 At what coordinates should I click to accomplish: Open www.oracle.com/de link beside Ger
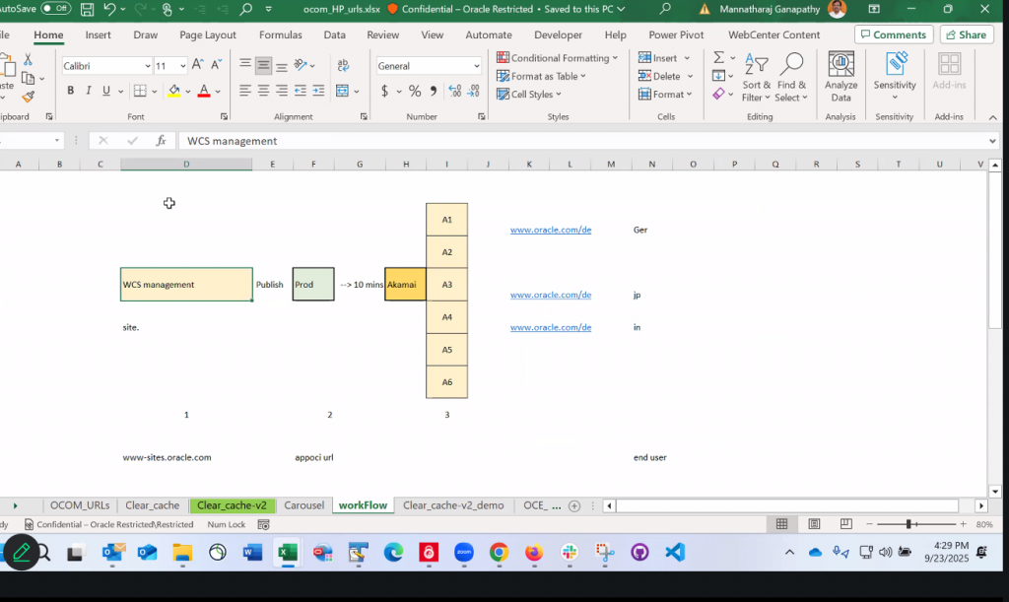pyautogui.click(x=551, y=230)
